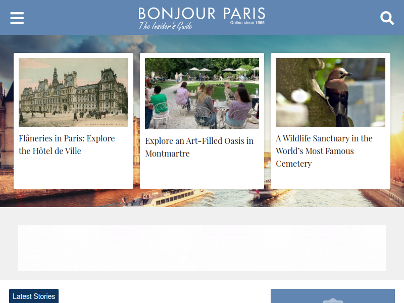
Task: Click the word Cemetery in the third card
Action: [294, 164]
